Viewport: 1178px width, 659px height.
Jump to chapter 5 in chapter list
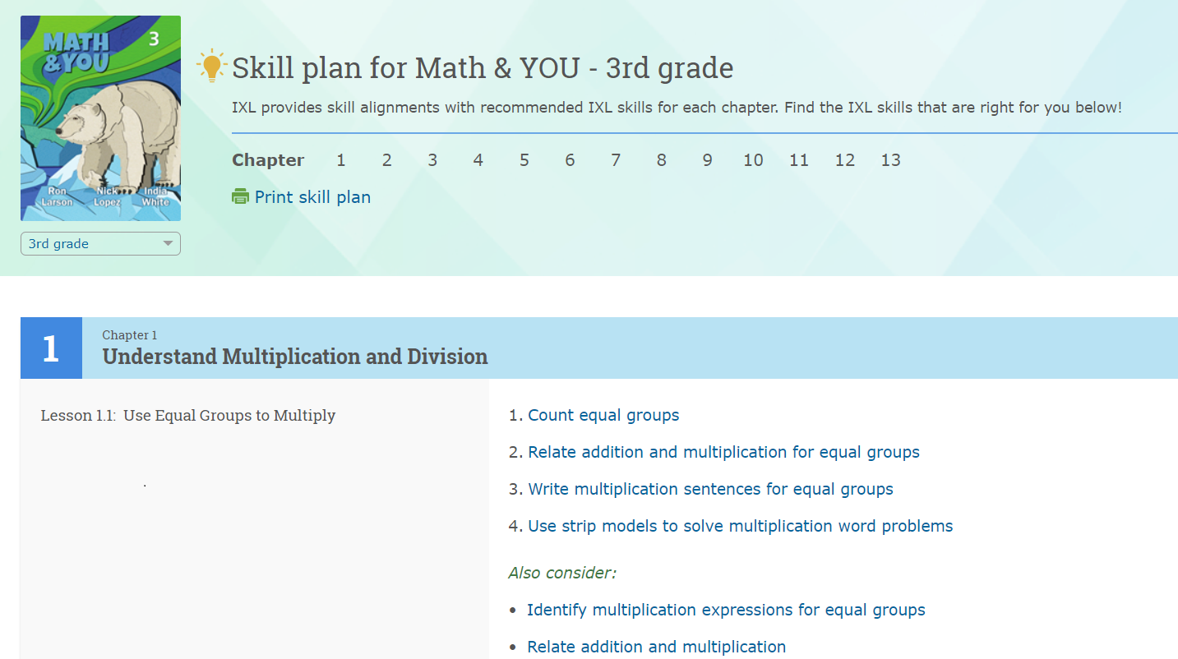click(524, 160)
